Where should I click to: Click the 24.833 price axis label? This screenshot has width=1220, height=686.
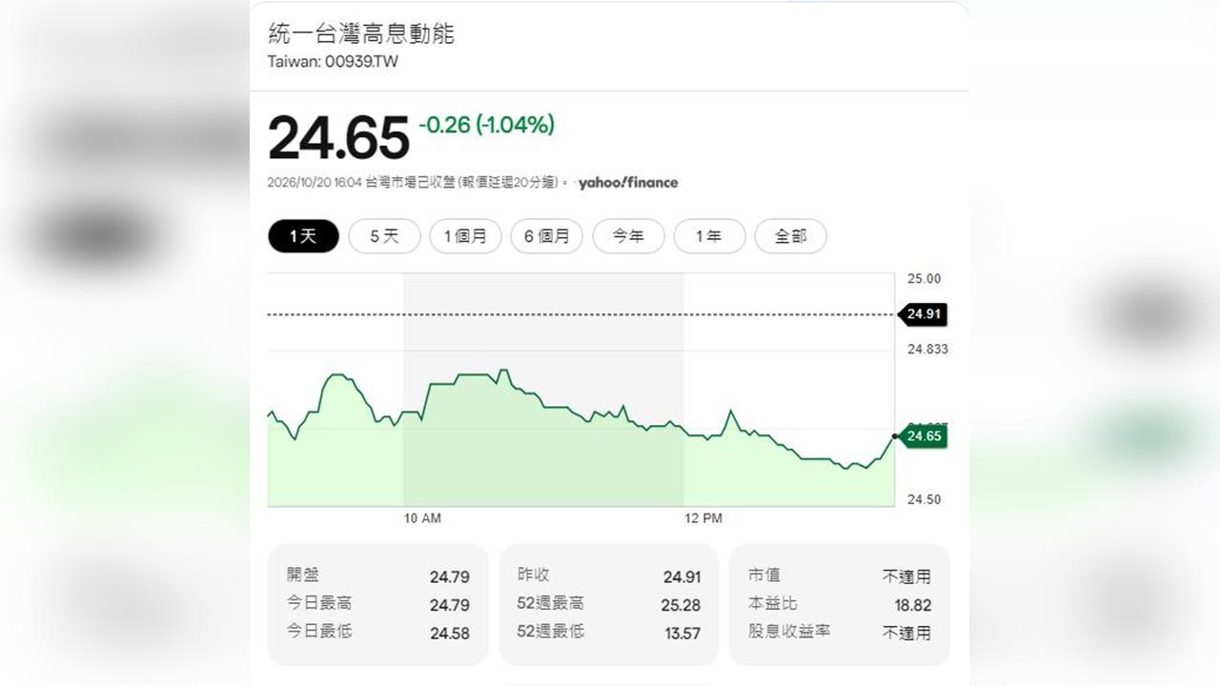point(927,349)
